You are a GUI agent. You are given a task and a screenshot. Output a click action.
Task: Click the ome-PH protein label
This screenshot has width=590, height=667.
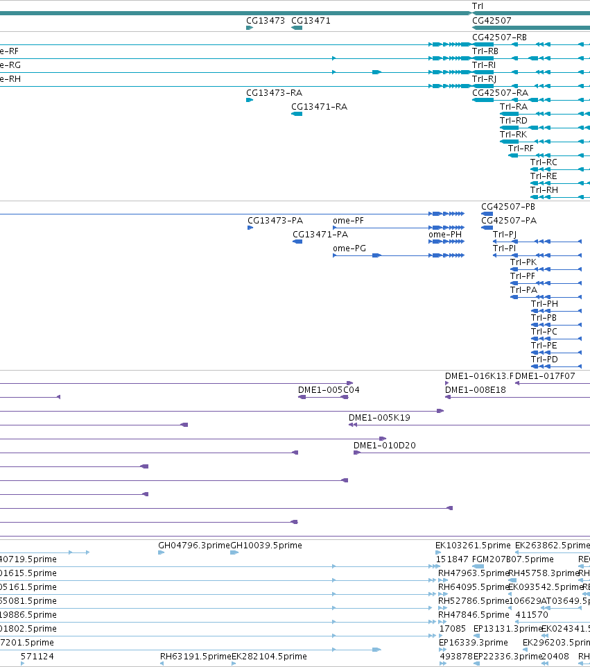tap(445, 235)
